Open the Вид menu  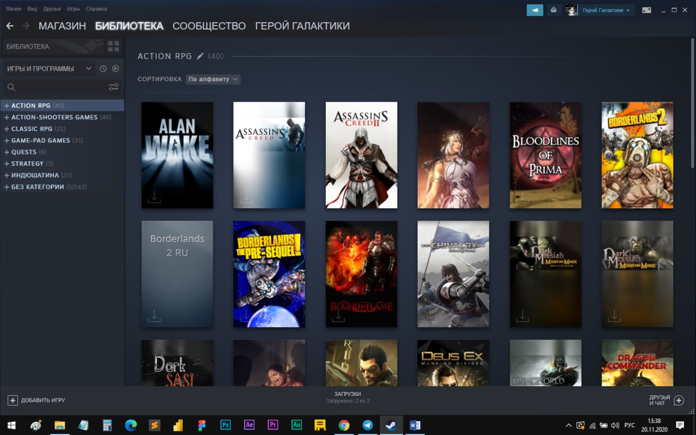(33, 9)
